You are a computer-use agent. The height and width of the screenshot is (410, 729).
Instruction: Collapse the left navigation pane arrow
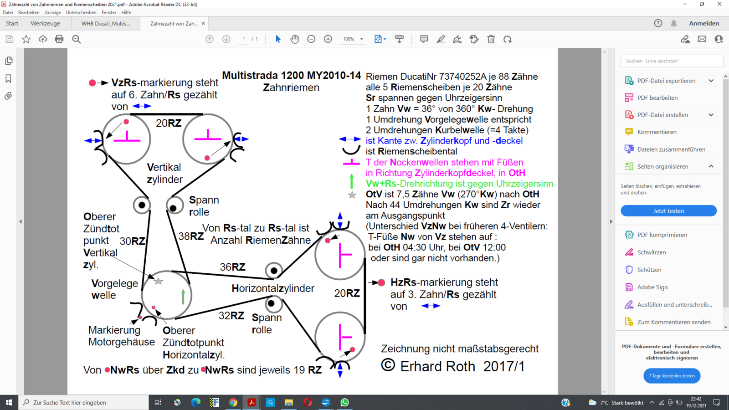[21, 221]
